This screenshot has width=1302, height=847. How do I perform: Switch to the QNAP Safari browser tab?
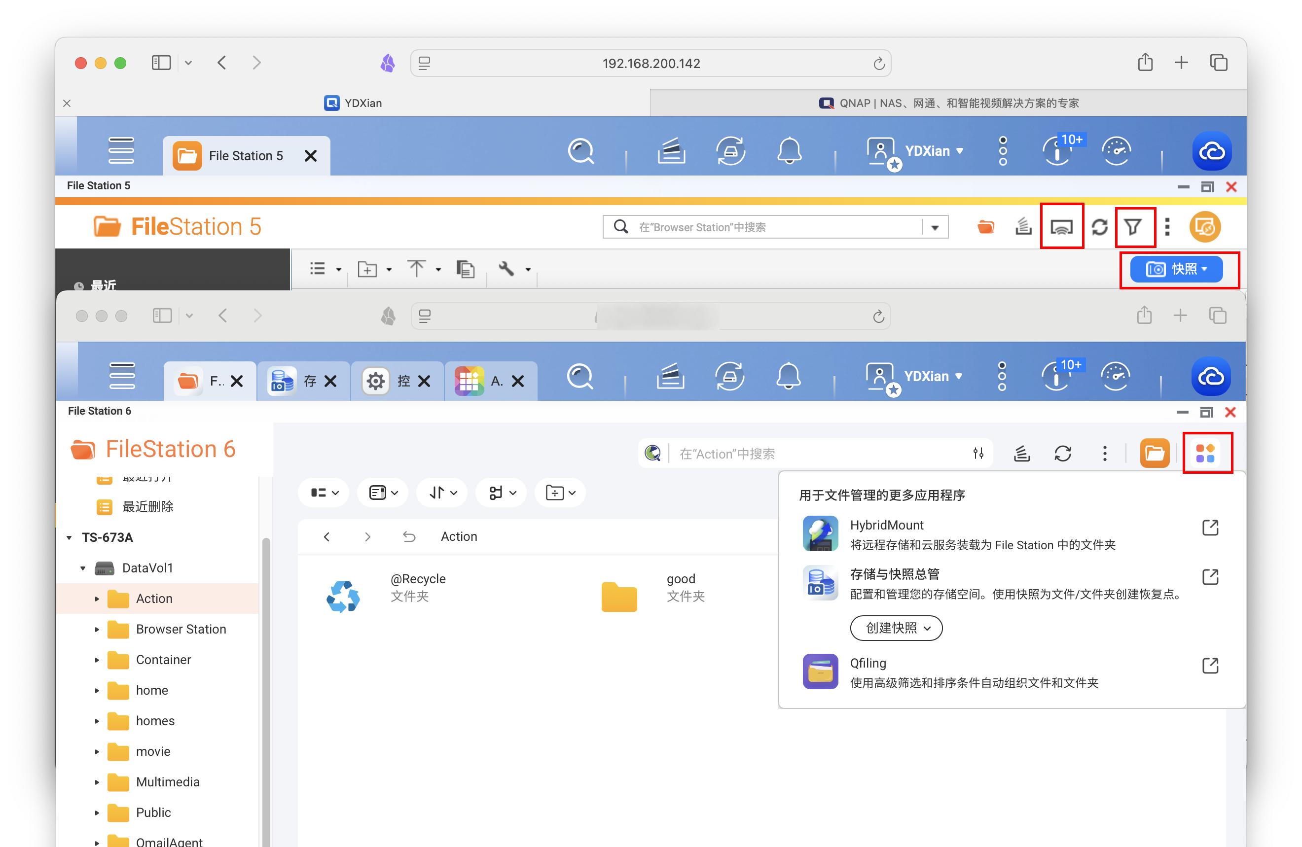948,104
